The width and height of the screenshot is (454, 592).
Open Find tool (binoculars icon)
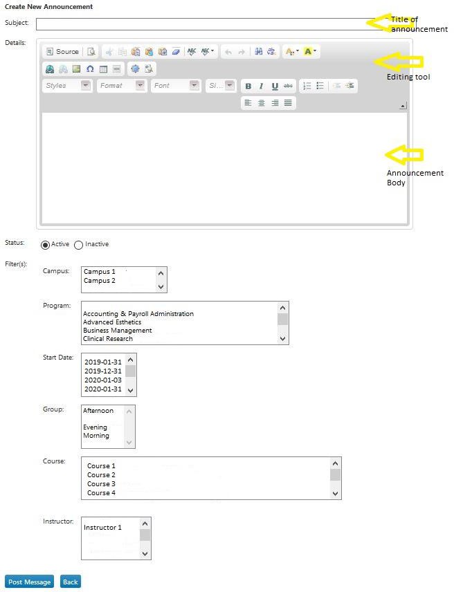pos(258,52)
